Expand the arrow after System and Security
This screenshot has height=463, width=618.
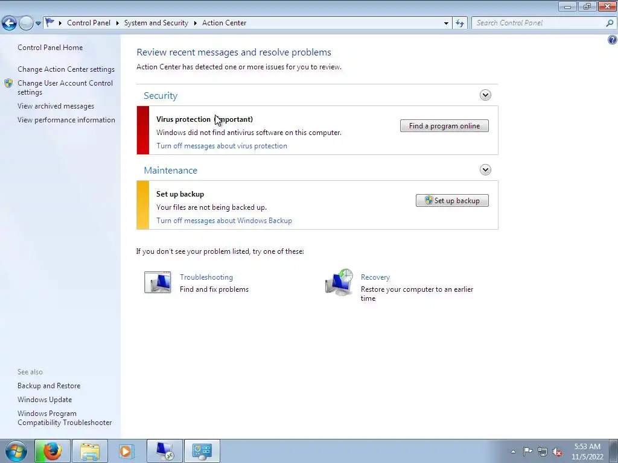(x=195, y=23)
